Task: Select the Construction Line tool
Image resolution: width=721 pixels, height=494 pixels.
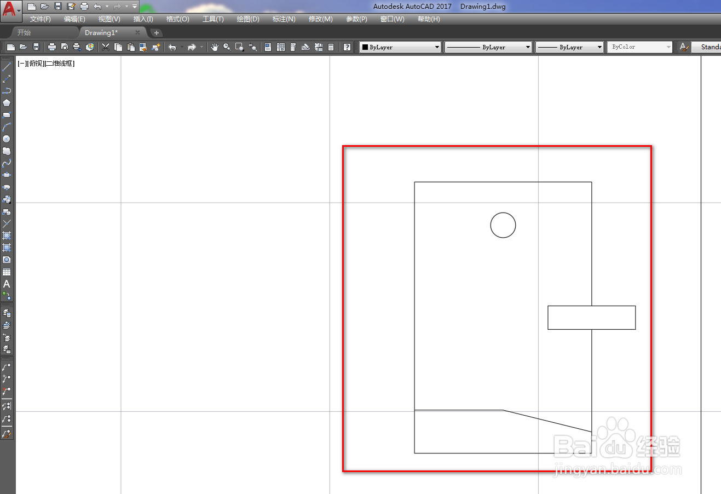Action: click(x=7, y=79)
